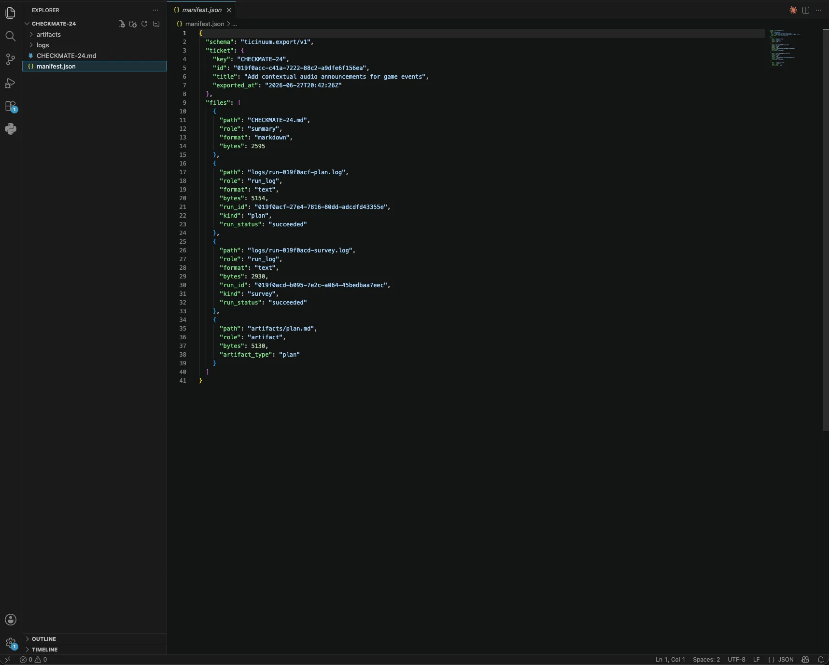829x665 pixels.
Task: Change end of line sequence LF
Action: (x=757, y=660)
